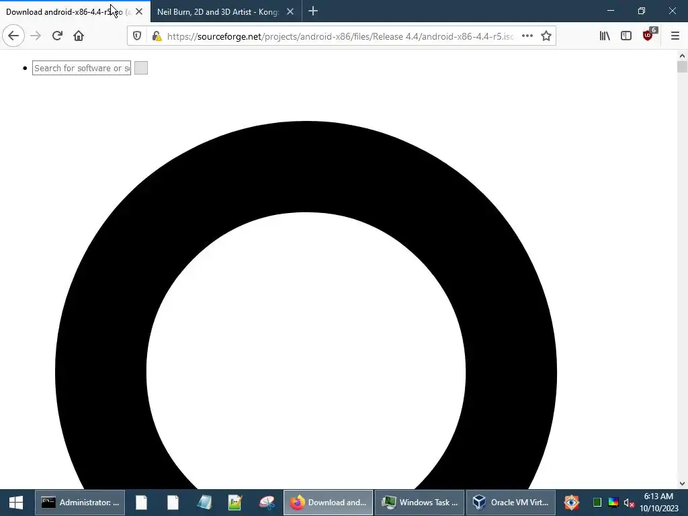Click the page scrollbar up arrow

pos(682,56)
